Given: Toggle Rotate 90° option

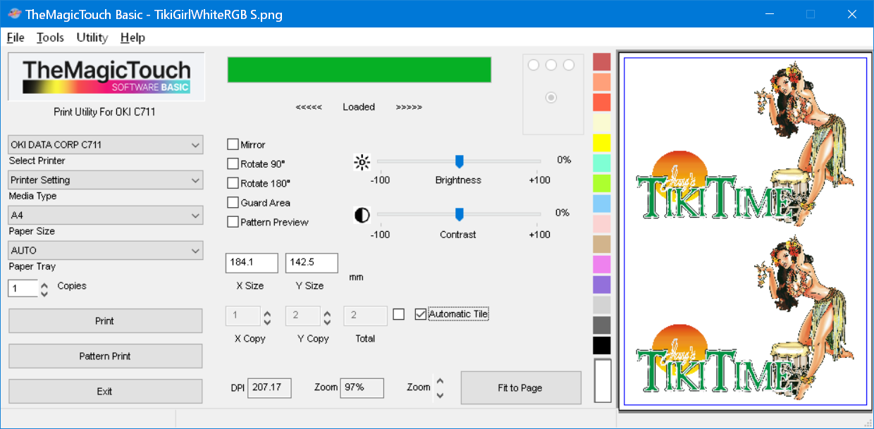Looking at the screenshot, I should (x=233, y=163).
